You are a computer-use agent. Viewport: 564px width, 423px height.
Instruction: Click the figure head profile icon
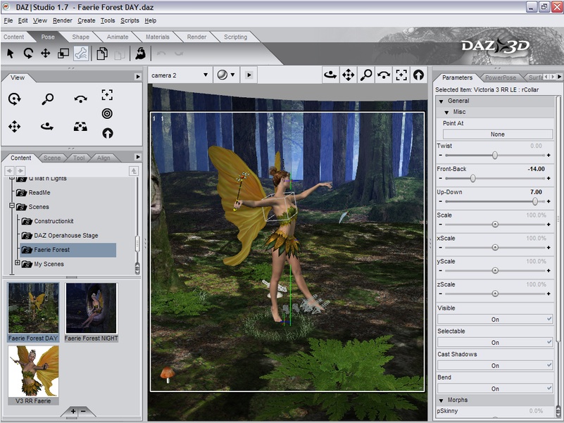(140, 53)
